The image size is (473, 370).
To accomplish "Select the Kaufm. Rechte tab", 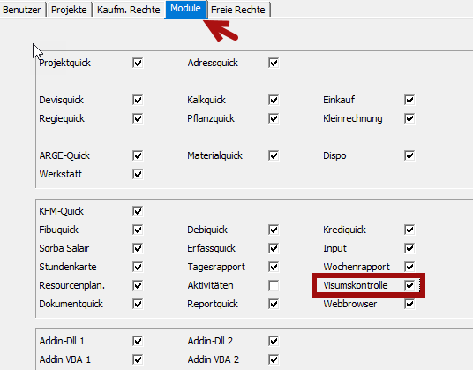I will 129,10.
